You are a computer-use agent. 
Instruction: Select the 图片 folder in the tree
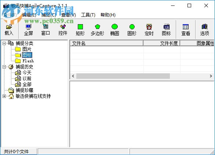[27, 49]
